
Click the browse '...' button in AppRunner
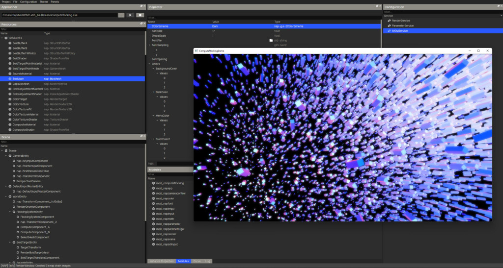pyautogui.click(x=121, y=15)
